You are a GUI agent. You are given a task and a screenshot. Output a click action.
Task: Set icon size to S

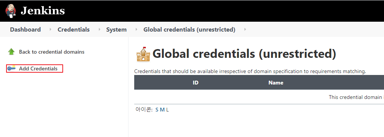157,110
